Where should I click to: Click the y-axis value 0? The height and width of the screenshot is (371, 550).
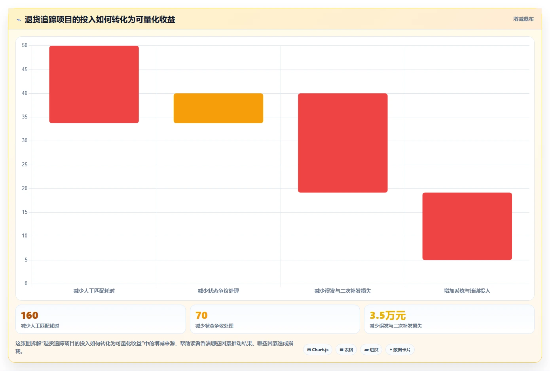tap(26, 283)
